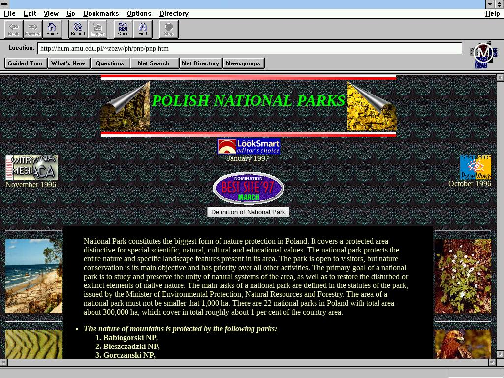Viewport: 504px width, 378px height.
Task: Open the Find tool
Action: [x=143, y=29]
